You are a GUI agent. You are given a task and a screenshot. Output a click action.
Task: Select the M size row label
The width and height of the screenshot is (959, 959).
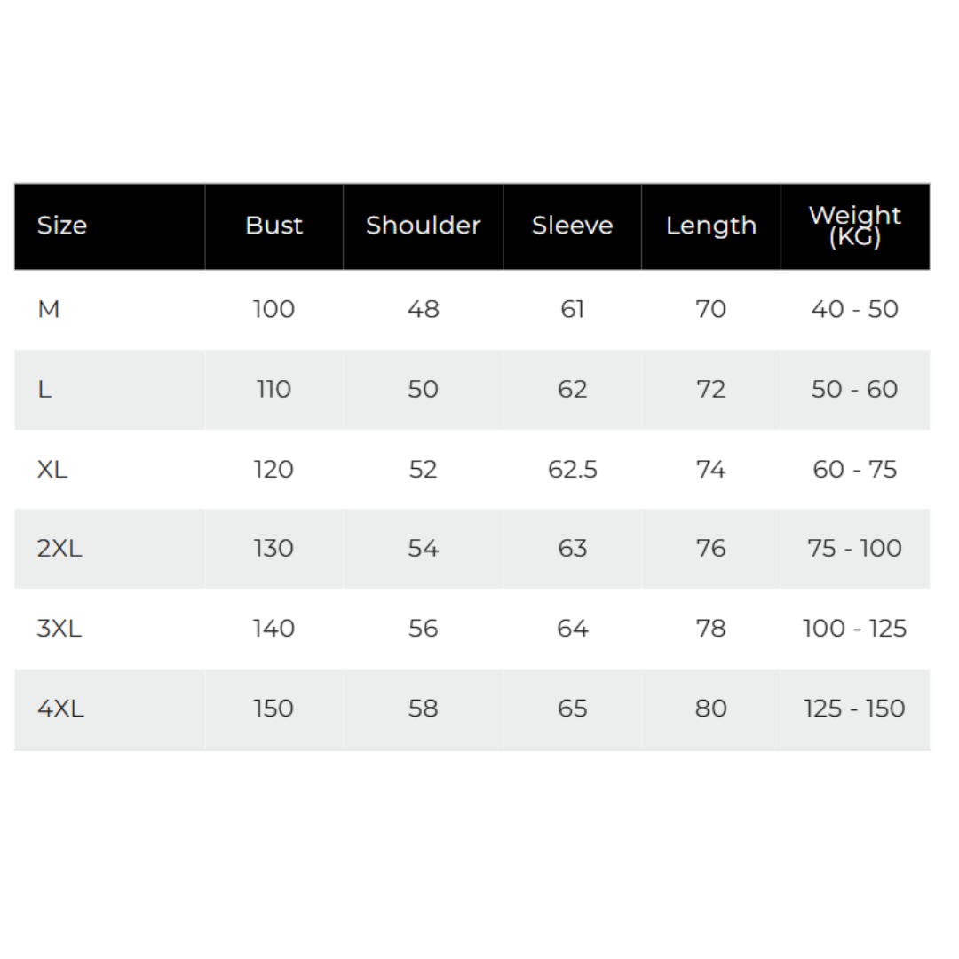(49, 309)
